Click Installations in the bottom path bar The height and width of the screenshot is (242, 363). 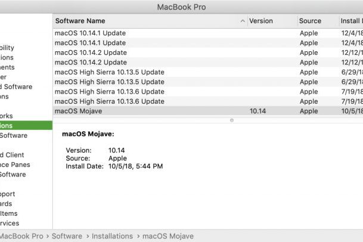point(112,236)
